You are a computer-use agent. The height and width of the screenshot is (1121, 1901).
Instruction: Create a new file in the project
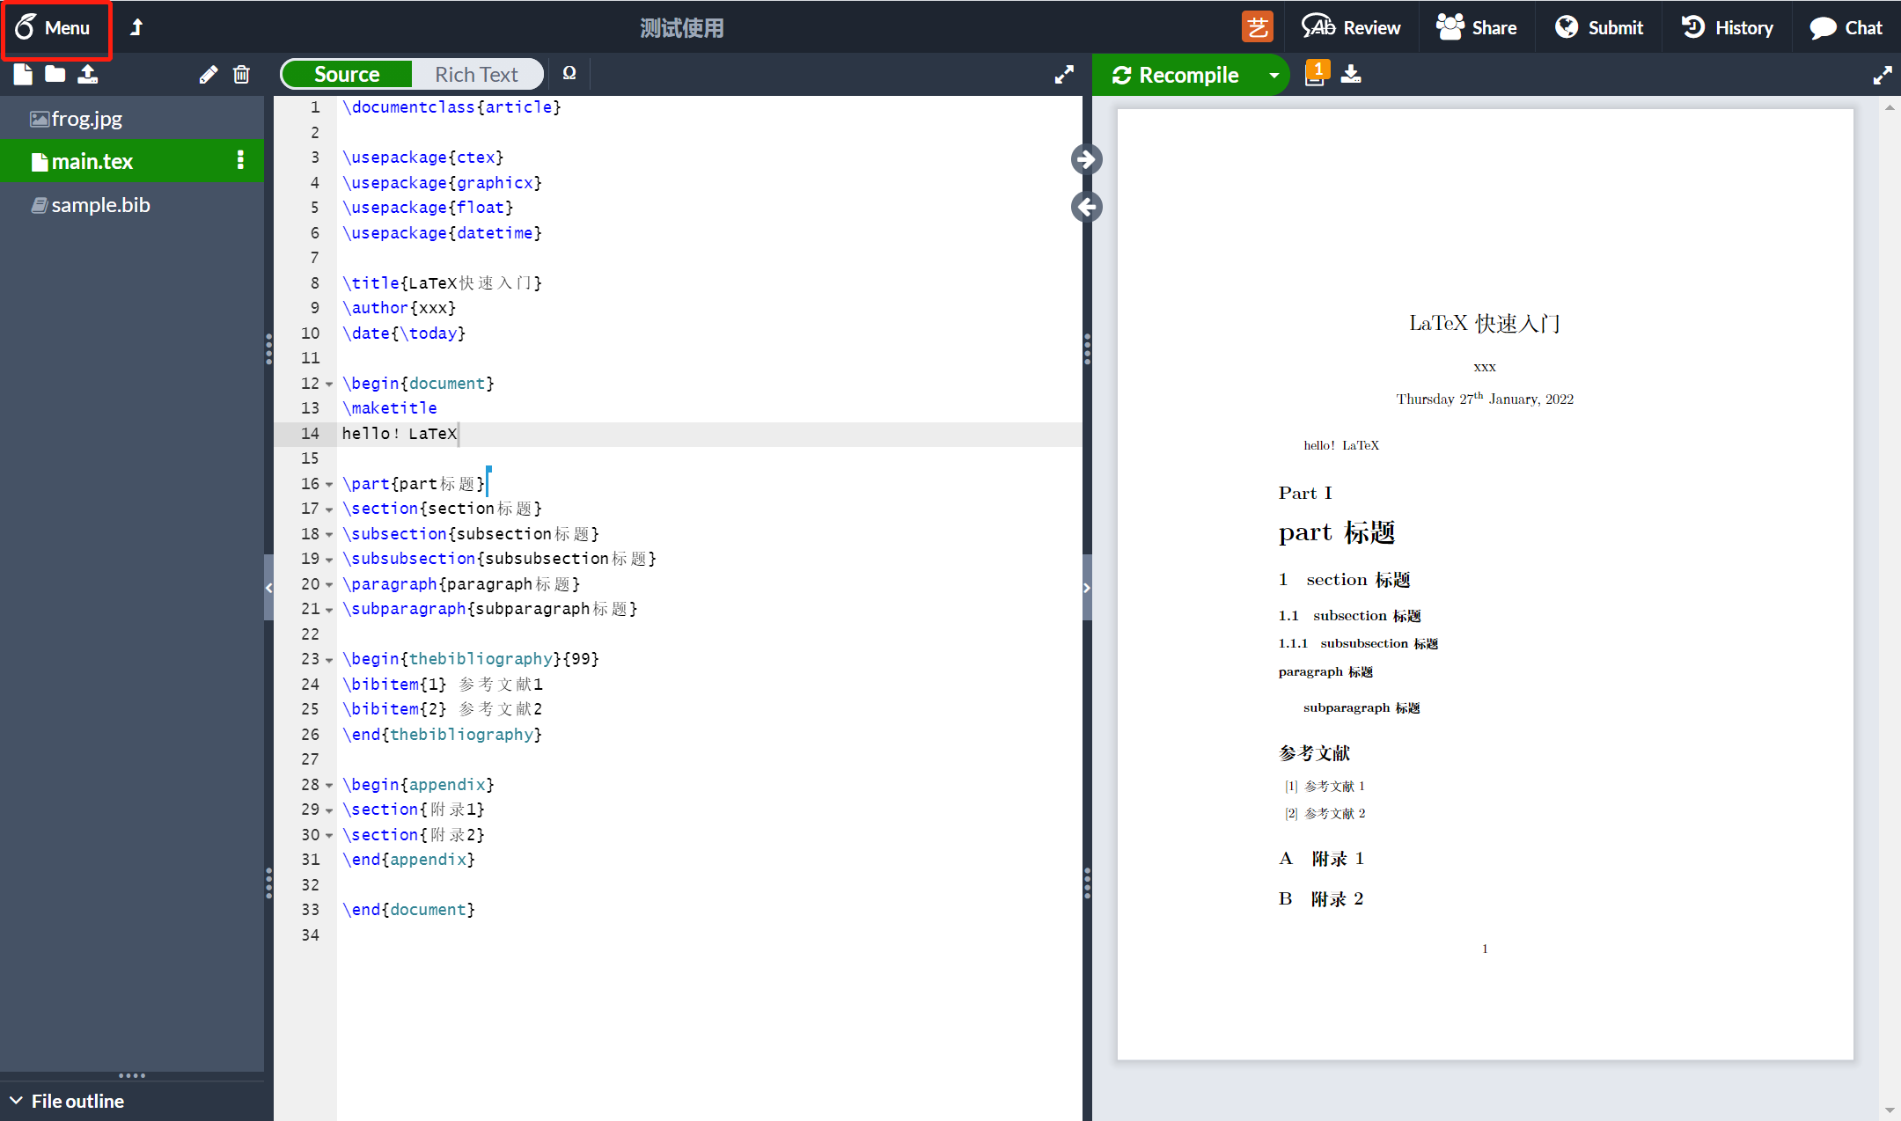click(x=22, y=74)
